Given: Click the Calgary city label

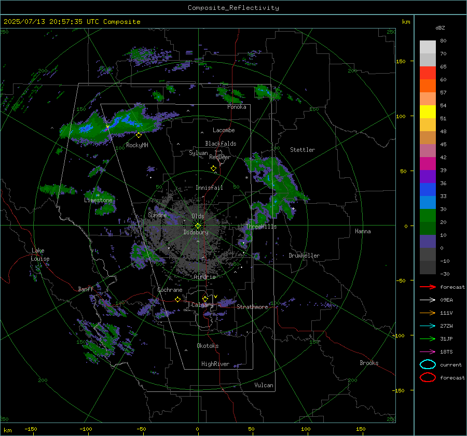Looking at the screenshot, I should click(202, 305).
